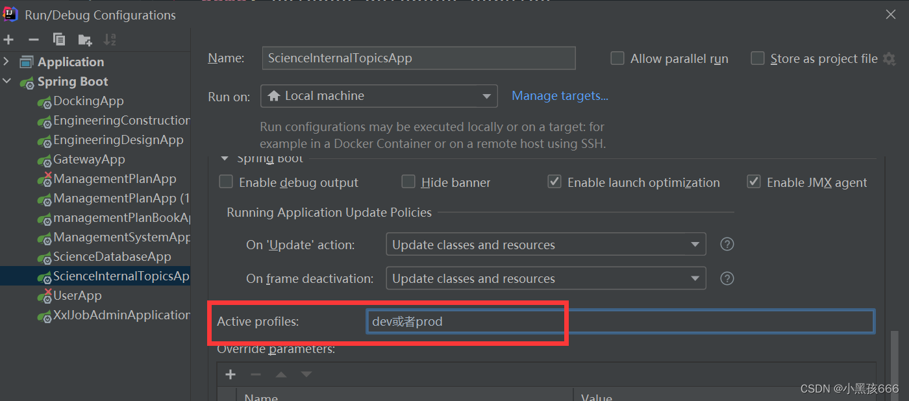Enable debug output checkbox

tap(226, 182)
